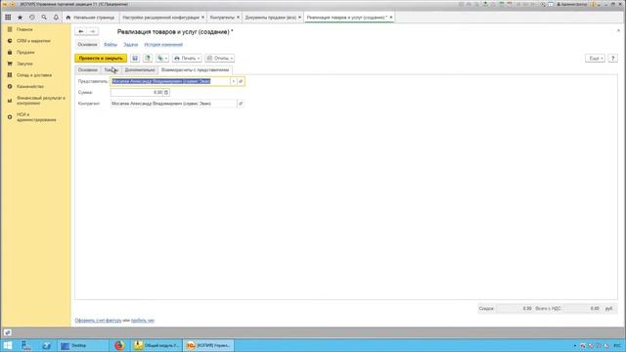This screenshot has height=352, width=626.
Task: Expand the Представитель dropdown arrow
Action: click(234, 81)
